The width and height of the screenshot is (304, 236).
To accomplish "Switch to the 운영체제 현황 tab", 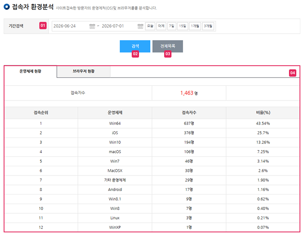I will (x=30, y=71).
